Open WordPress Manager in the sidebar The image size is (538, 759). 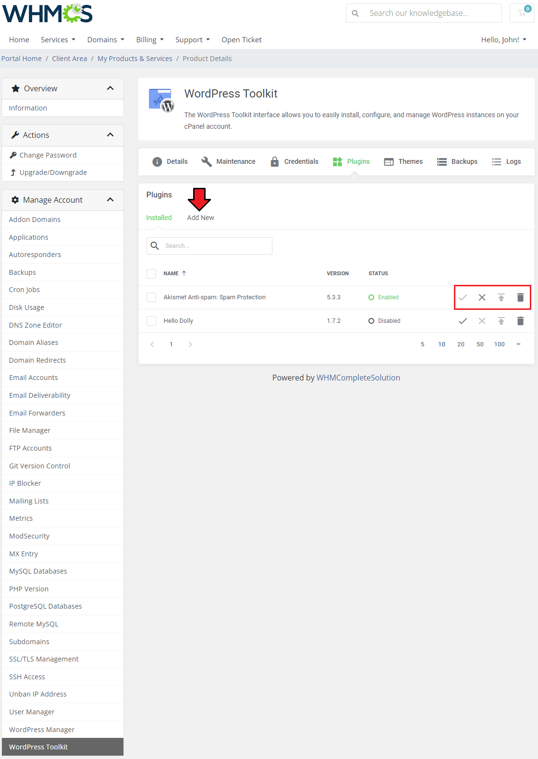62,730
